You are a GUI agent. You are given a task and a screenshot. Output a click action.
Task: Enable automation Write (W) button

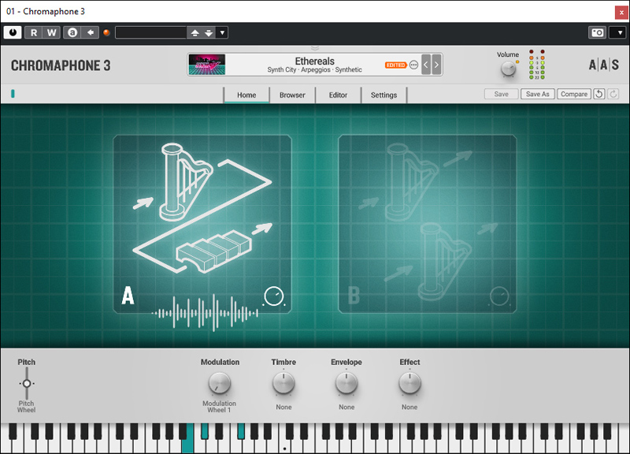click(x=51, y=32)
